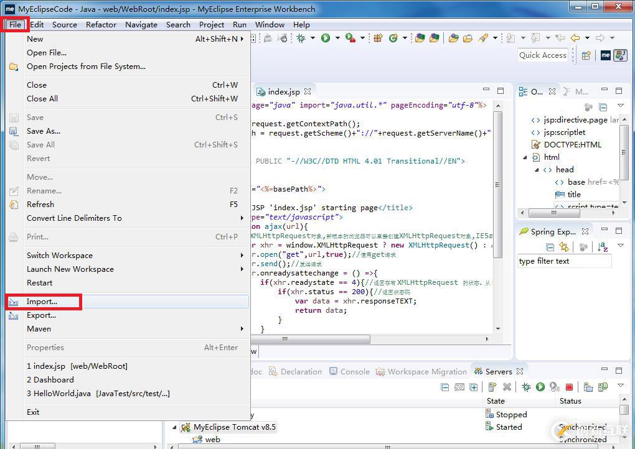Click the 'type filter text' field in Spring Explorer
The width and height of the screenshot is (635, 449).
click(564, 261)
